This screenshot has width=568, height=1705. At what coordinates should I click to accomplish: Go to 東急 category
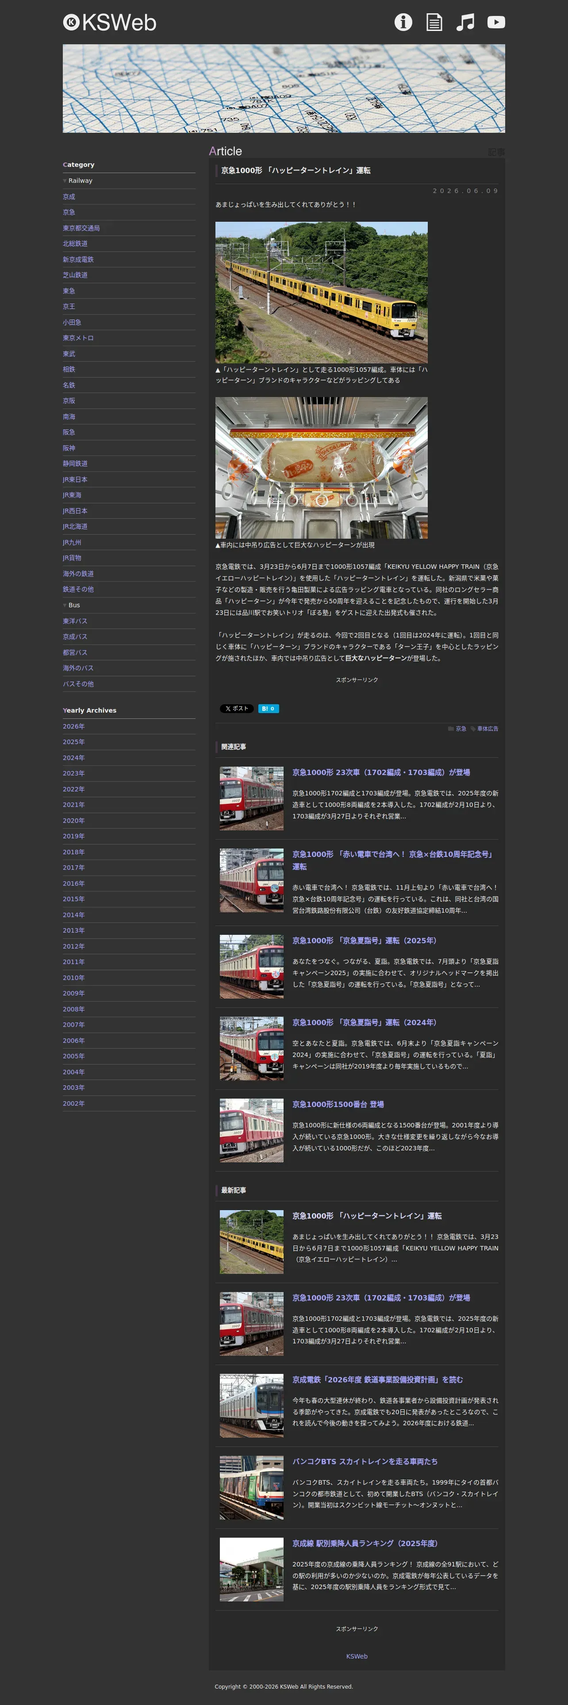(69, 291)
